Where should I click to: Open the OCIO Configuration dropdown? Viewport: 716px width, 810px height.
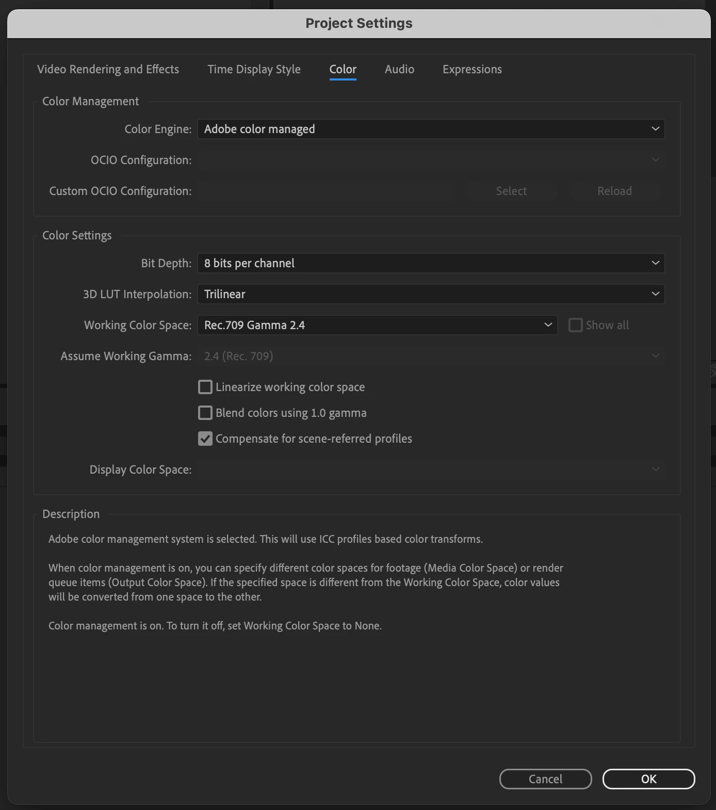(x=431, y=160)
